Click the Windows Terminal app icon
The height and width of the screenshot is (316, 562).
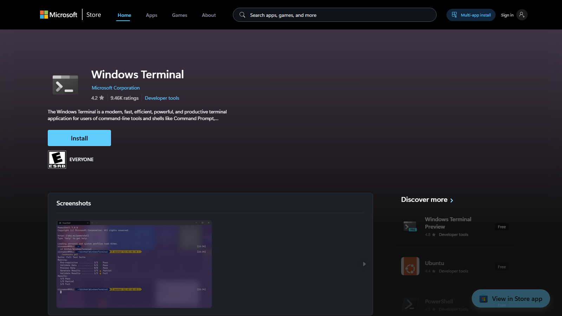65,85
